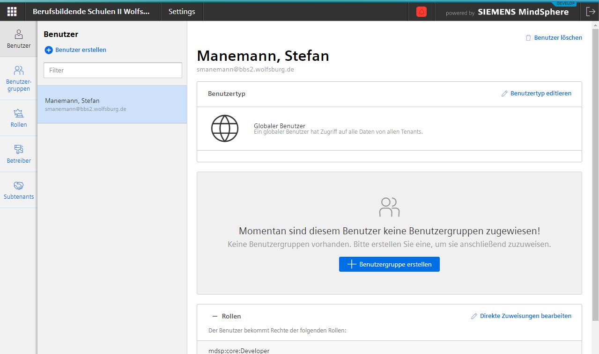The image size is (599, 354).
Task: Click the vertical scrollbar on right
Action: click(595, 173)
